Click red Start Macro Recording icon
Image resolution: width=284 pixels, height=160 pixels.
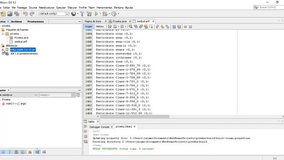[185, 27]
